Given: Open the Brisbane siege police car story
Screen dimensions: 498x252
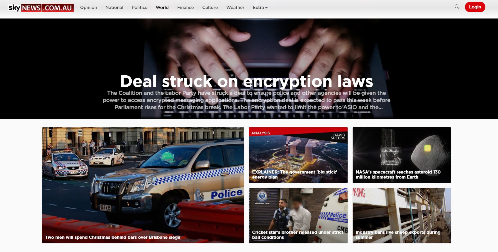Looking at the screenshot, I should click(x=143, y=185).
